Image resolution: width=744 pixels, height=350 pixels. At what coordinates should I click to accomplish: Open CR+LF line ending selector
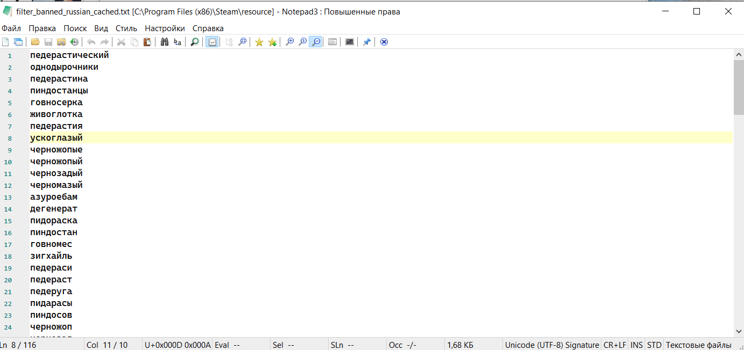(615, 345)
